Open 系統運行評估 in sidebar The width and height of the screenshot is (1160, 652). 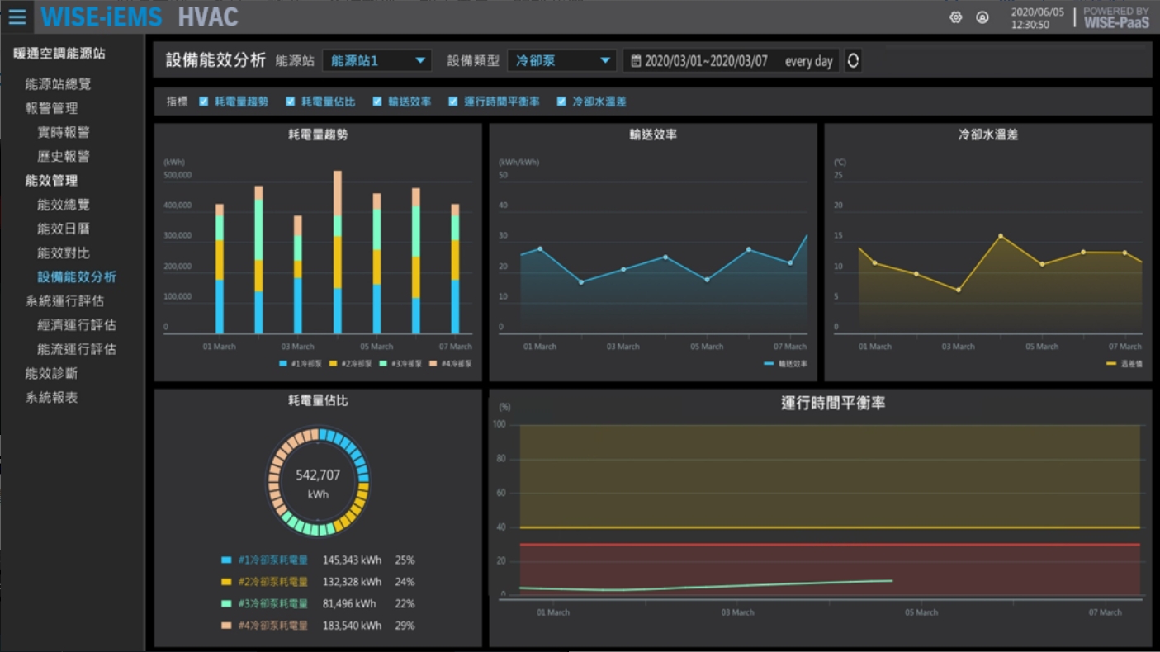[64, 301]
